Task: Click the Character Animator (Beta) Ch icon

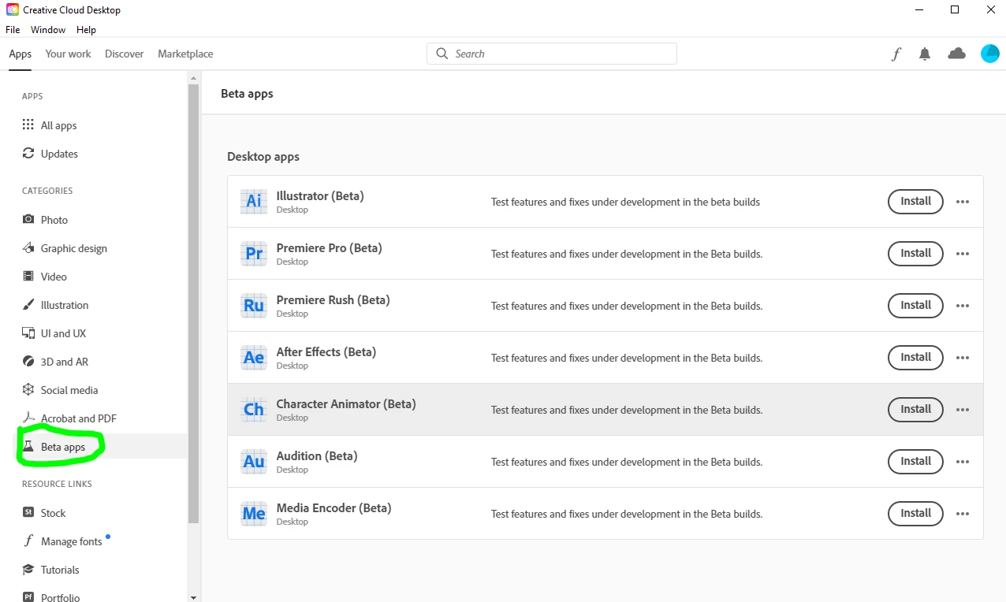Action: 254,409
